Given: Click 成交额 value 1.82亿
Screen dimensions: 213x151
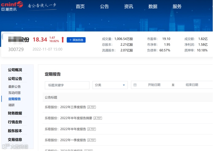Looking at the screenshot, I should pos(203,39).
